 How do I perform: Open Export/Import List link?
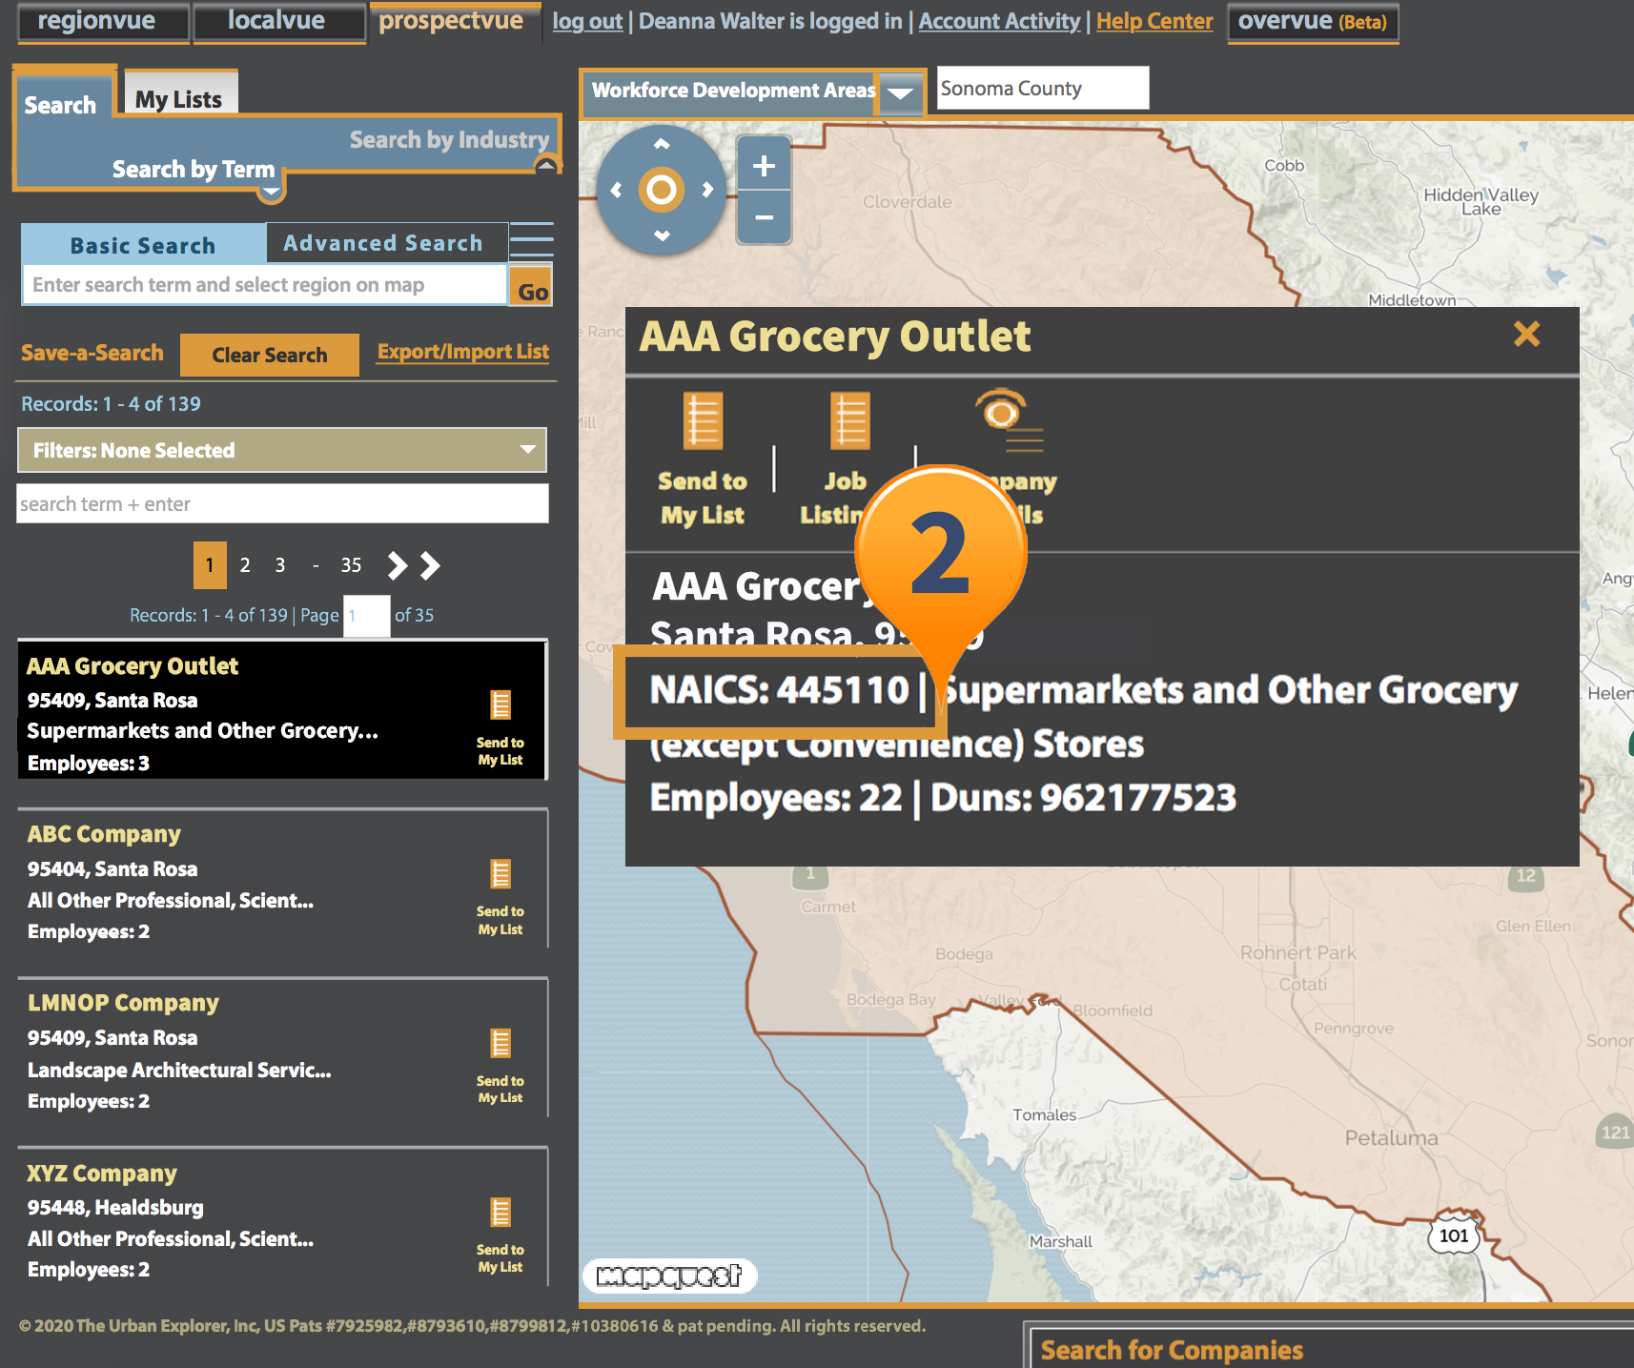[463, 352]
